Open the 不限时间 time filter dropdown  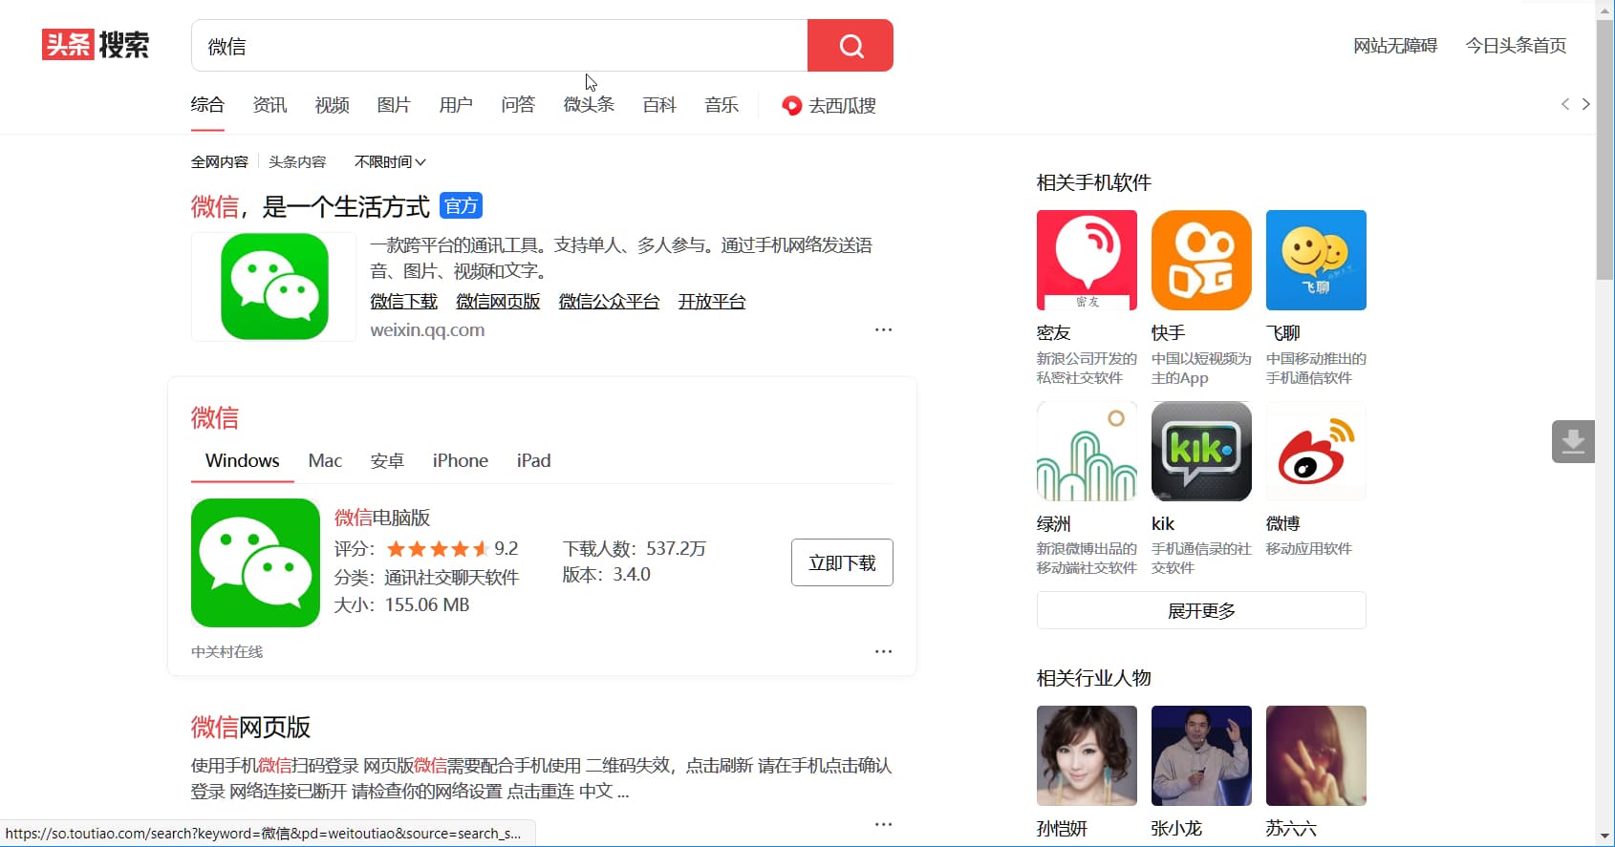[390, 162]
